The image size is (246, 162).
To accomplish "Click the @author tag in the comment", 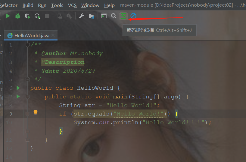I will (x=54, y=53).
